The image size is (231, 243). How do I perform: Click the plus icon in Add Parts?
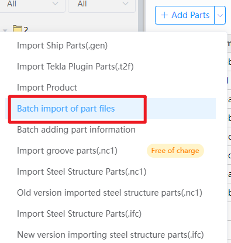(164, 15)
